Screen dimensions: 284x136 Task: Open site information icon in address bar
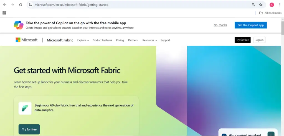click(30, 5)
